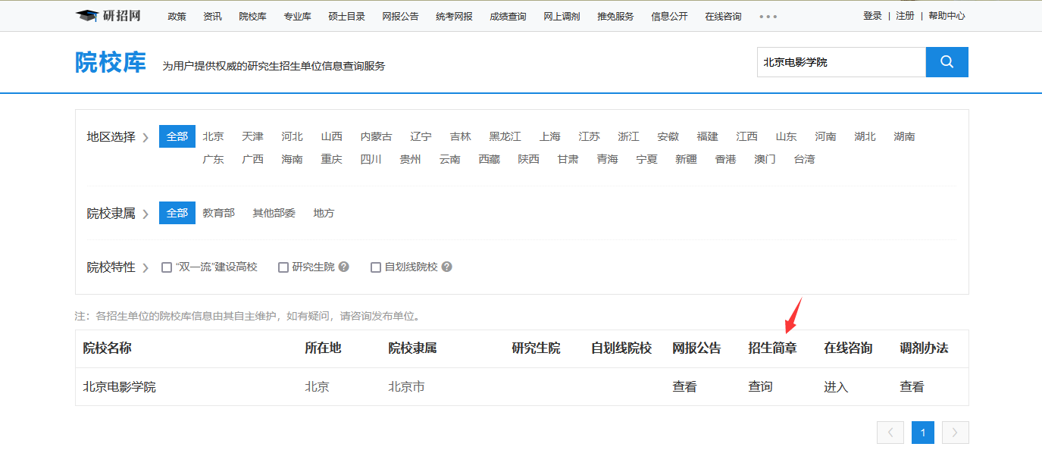The width and height of the screenshot is (1042, 453).
Task: Click 进入 under 在线咨询 column
Action: (836, 387)
